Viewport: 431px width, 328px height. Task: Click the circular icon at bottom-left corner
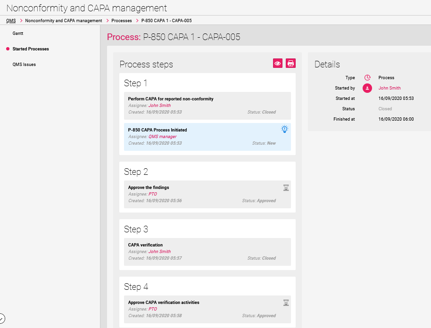[1, 318]
